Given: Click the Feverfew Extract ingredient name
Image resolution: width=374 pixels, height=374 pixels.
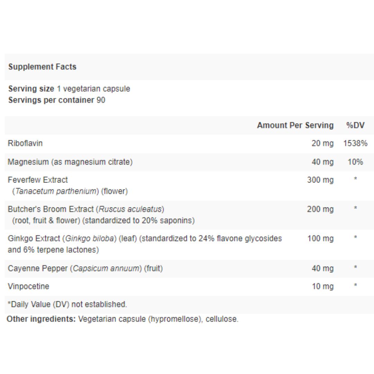Looking at the screenshot, I should point(38,180).
